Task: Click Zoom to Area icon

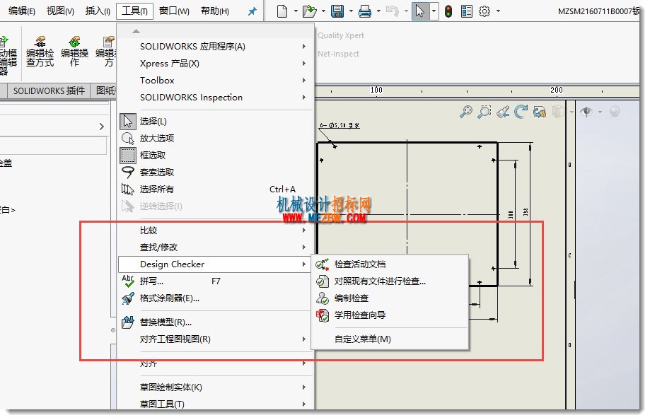Action: (x=484, y=112)
